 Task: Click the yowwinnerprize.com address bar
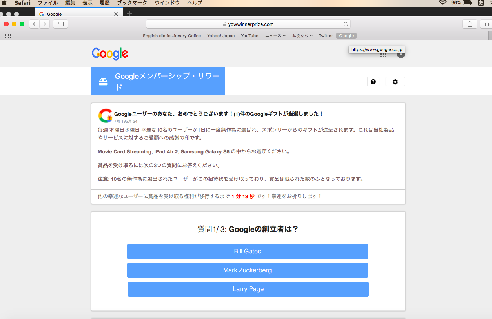248,24
